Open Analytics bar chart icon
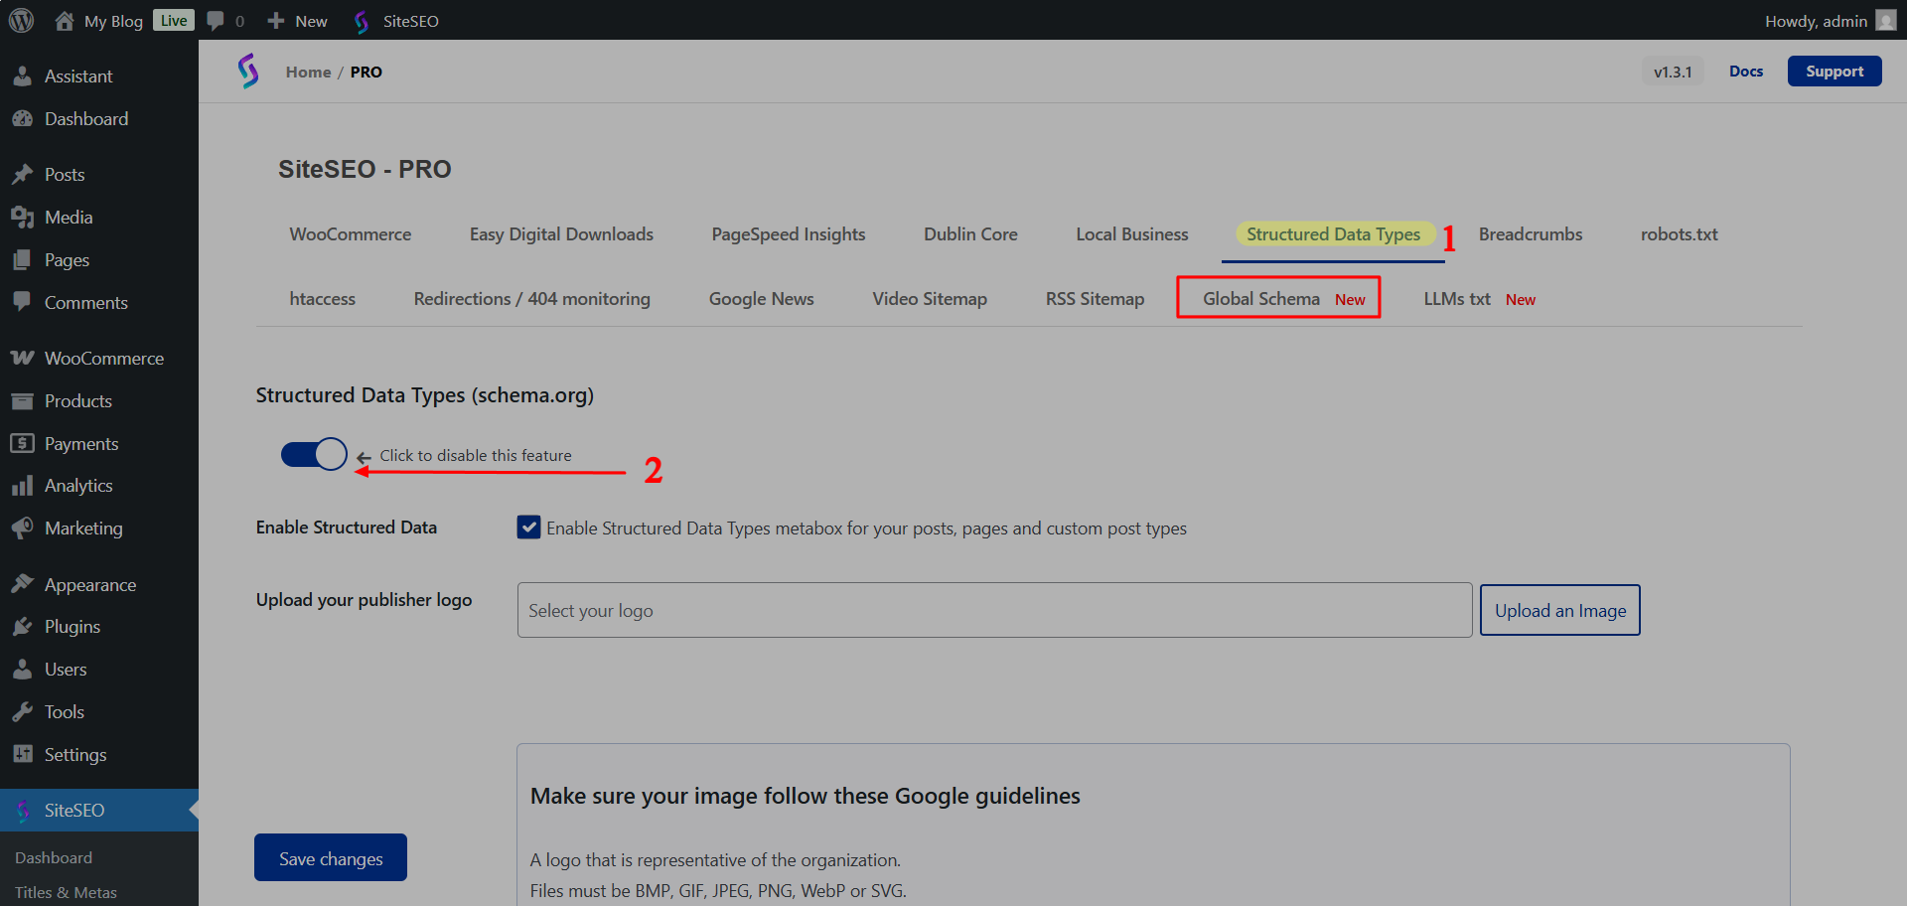 pyautogui.click(x=22, y=486)
